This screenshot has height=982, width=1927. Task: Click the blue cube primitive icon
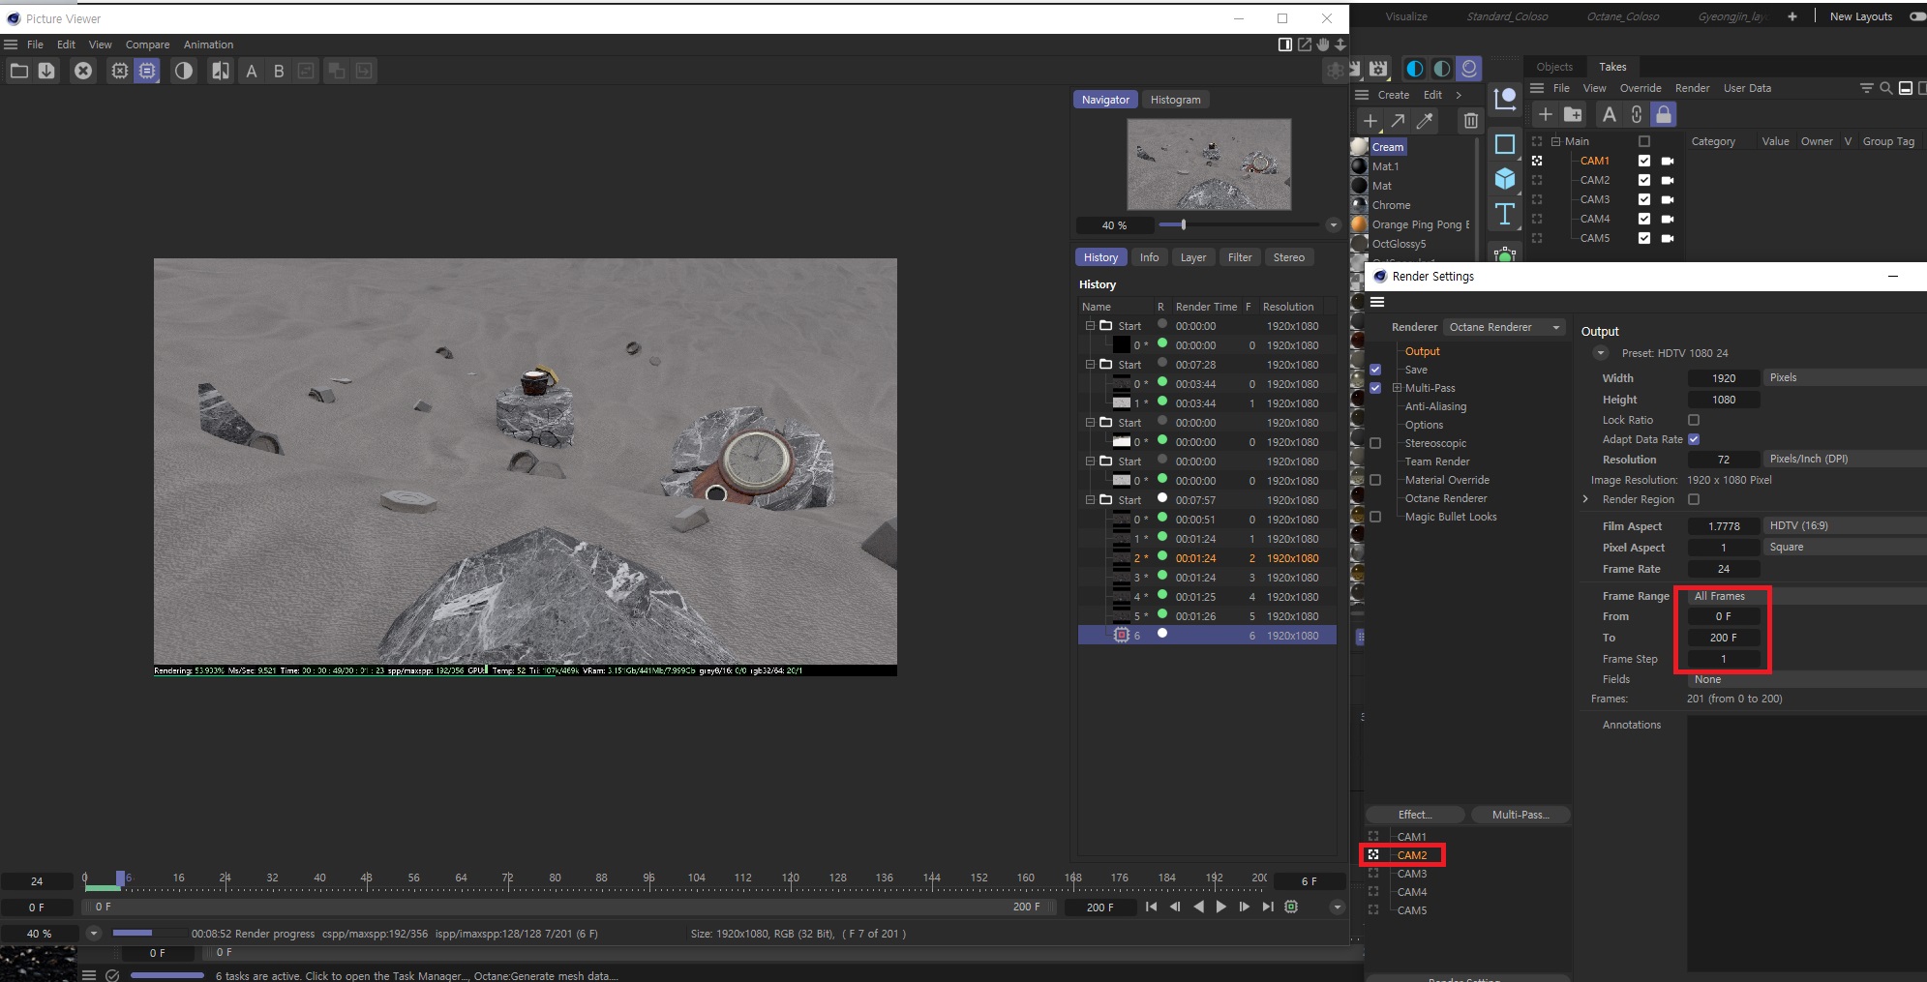tap(1505, 179)
